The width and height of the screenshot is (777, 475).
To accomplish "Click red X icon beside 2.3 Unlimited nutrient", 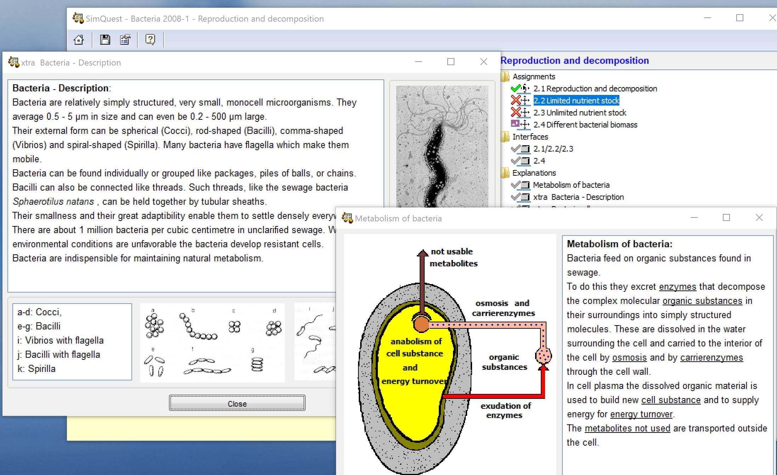I will pyautogui.click(x=516, y=113).
